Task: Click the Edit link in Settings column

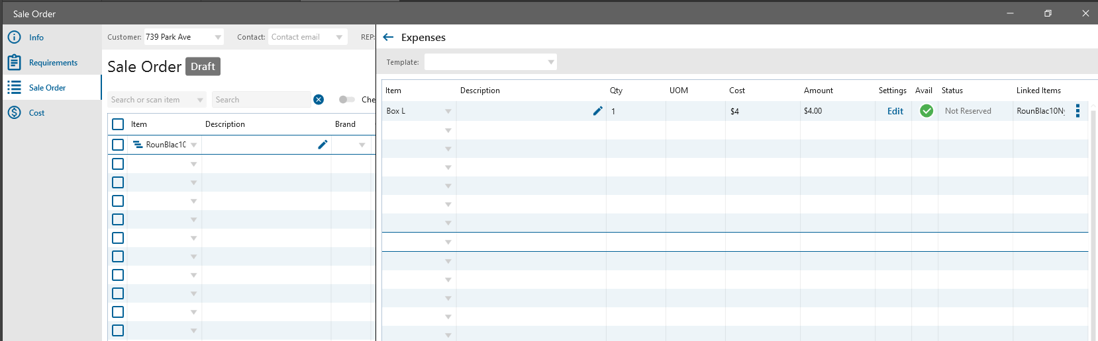Action: coord(895,111)
